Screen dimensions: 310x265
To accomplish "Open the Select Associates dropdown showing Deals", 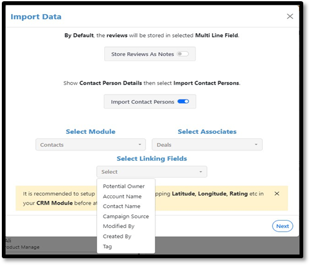I will tap(207, 145).
